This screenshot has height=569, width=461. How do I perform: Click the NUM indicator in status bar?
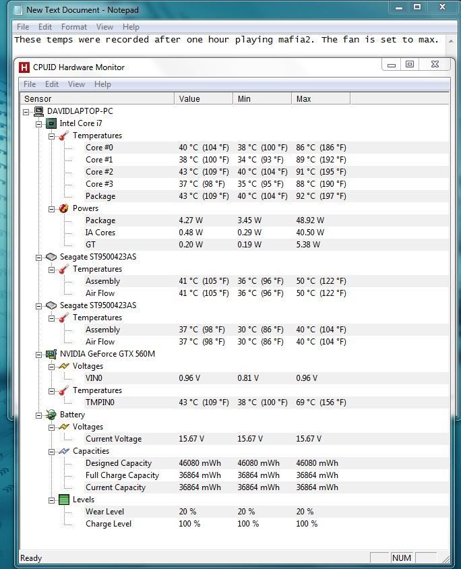(x=402, y=558)
